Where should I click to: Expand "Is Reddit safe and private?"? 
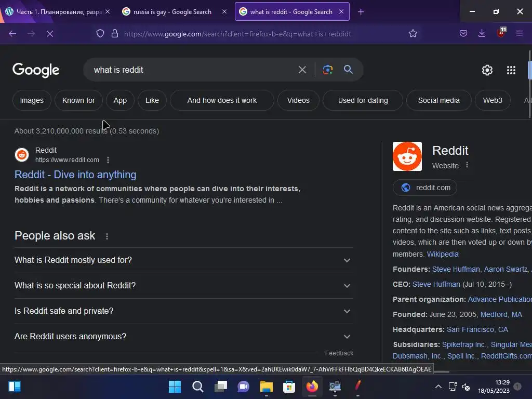(x=184, y=311)
